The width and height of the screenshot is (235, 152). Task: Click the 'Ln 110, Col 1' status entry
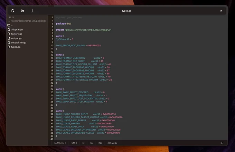point(60,143)
